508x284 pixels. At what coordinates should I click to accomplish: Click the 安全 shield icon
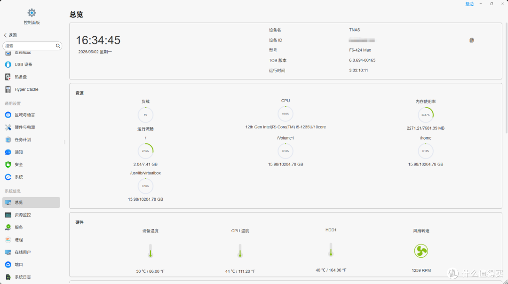click(x=8, y=165)
